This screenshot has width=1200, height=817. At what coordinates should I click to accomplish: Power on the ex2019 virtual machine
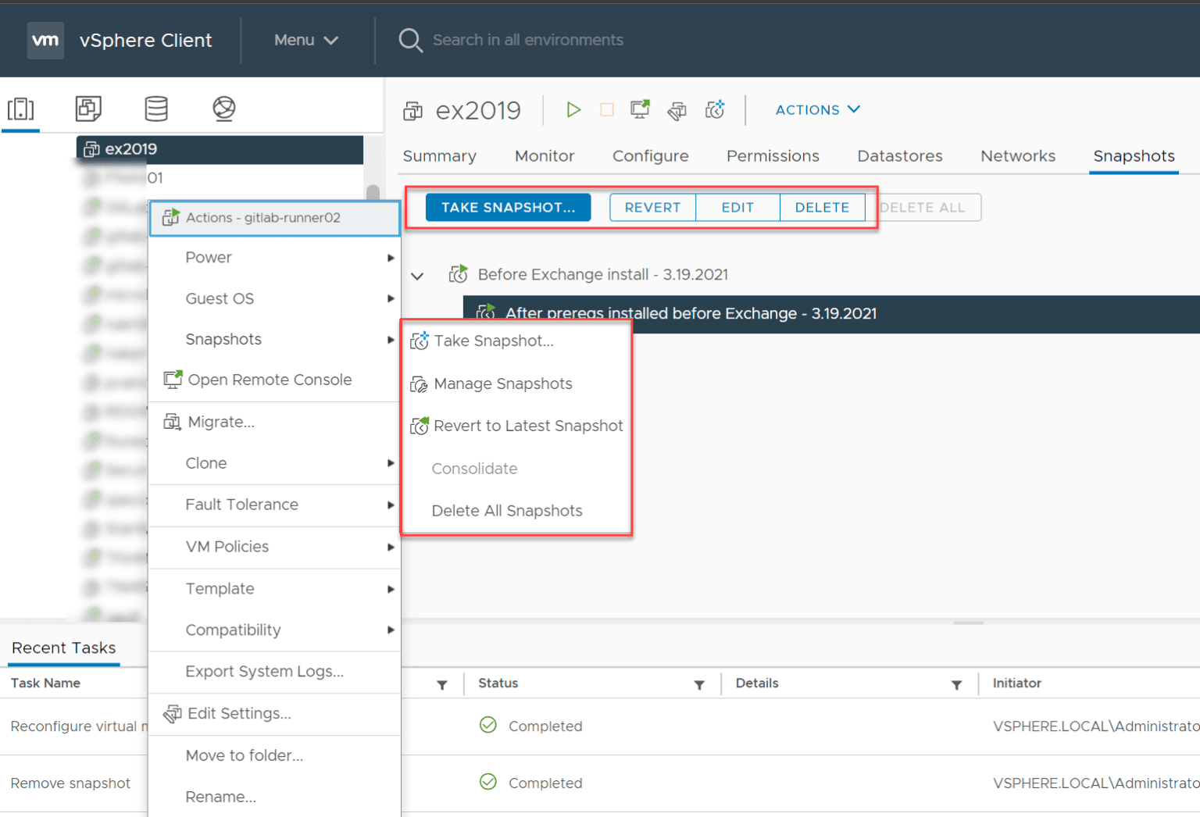573,109
